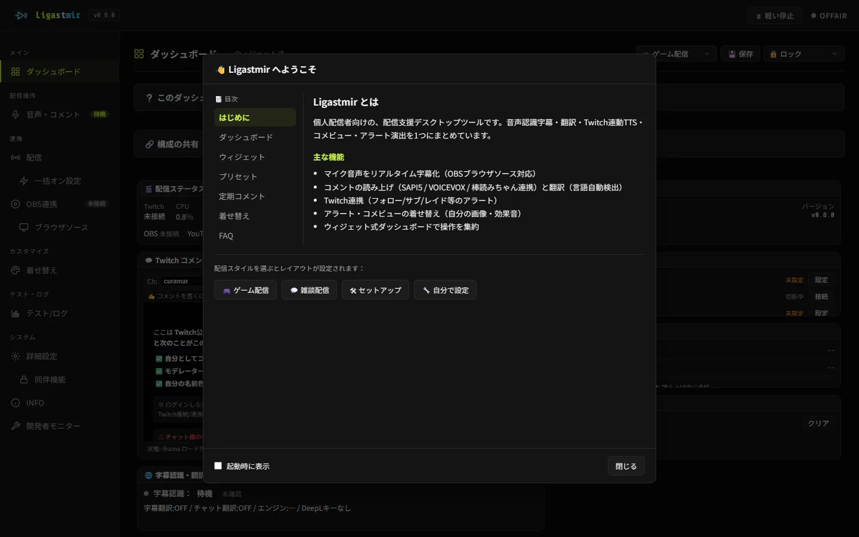Click the wrench icon for 開発者モニター

[x=16, y=426]
